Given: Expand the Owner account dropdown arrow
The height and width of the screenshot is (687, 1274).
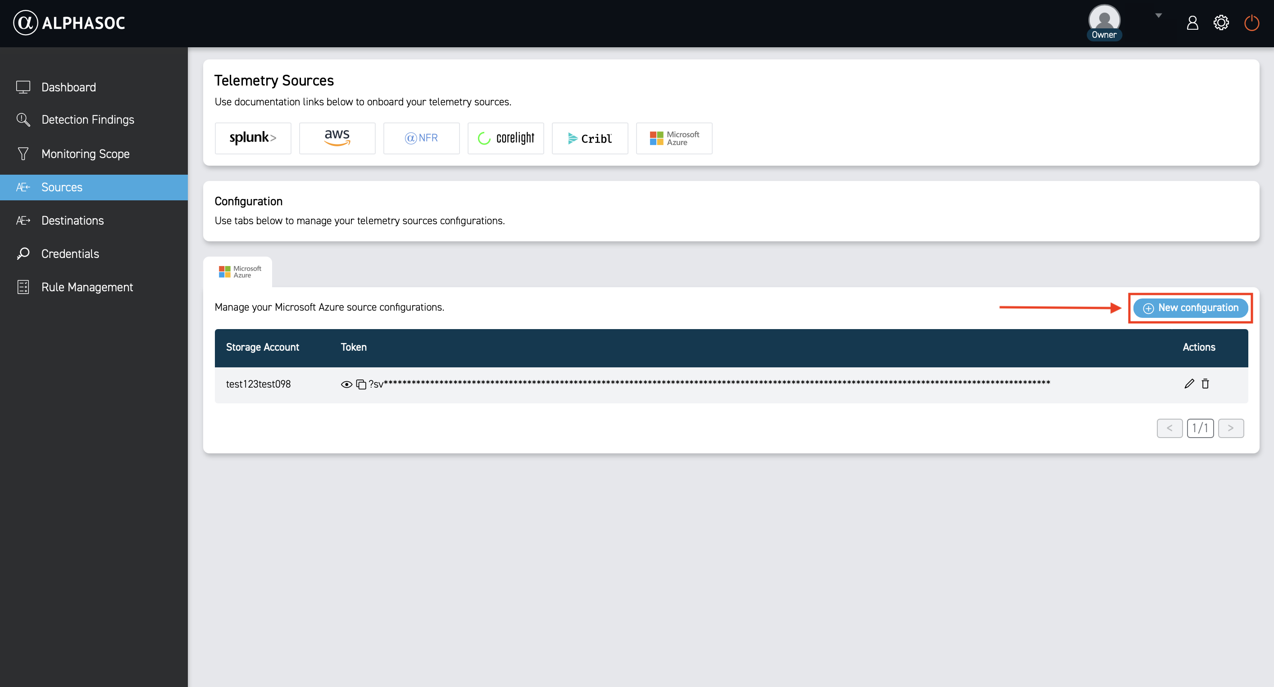Looking at the screenshot, I should 1158,16.
